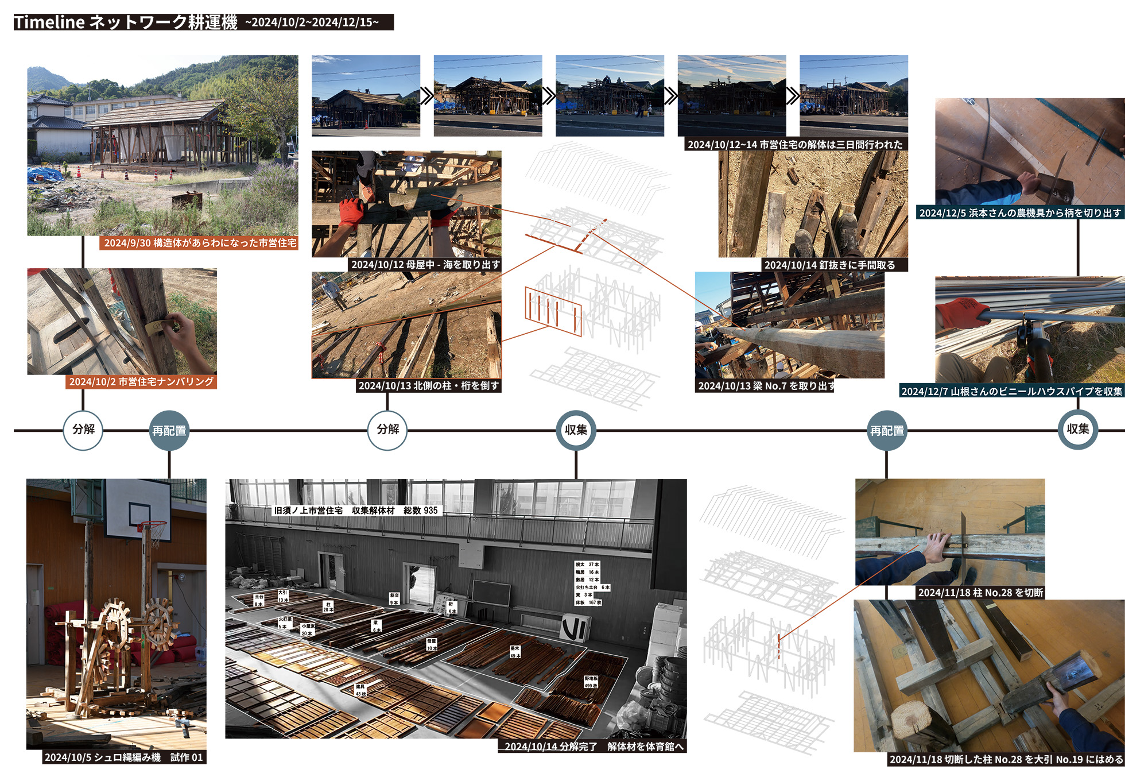Open the 浜本さんの農機具 handle-cutting photo

[x=1029, y=151]
